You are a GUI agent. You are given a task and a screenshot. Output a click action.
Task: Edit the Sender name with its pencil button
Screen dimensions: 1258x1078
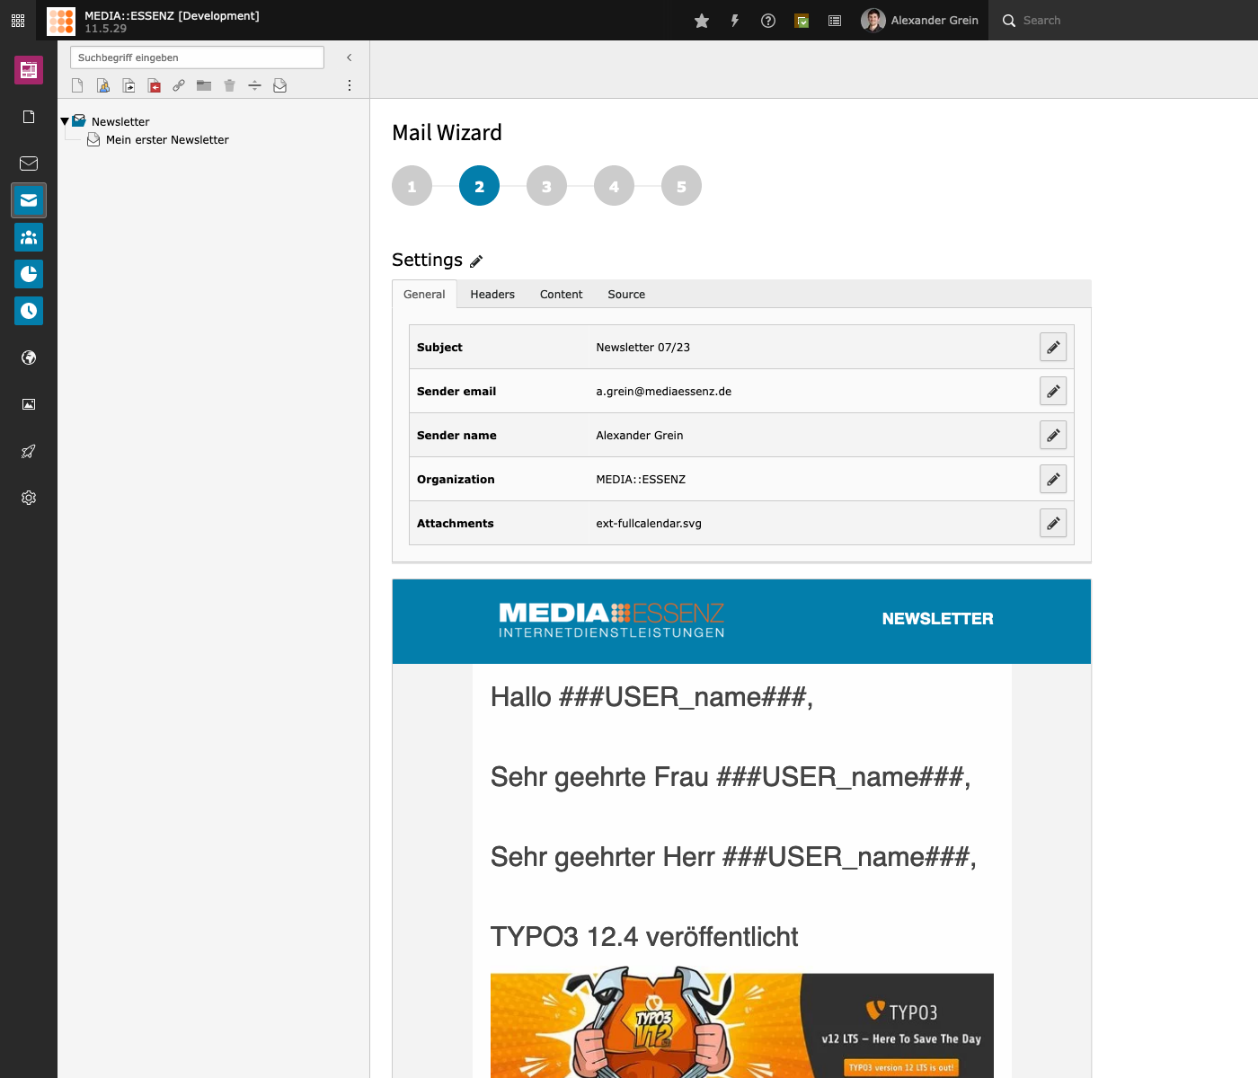[1053, 435]
